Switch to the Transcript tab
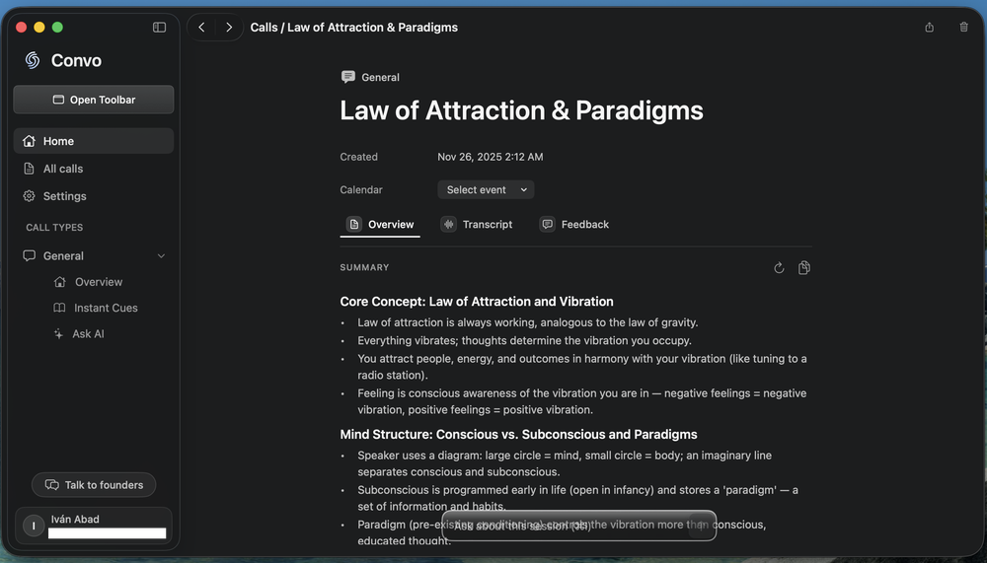 [477, 225]
